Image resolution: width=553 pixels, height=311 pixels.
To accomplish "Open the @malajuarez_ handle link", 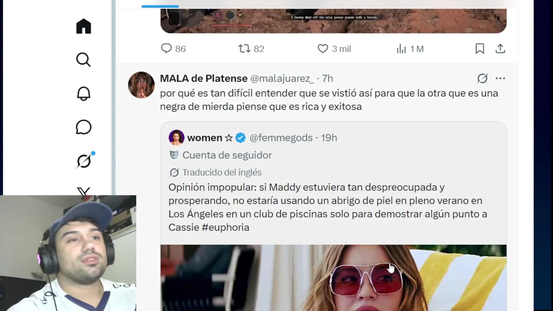I will tap(282, 78).
